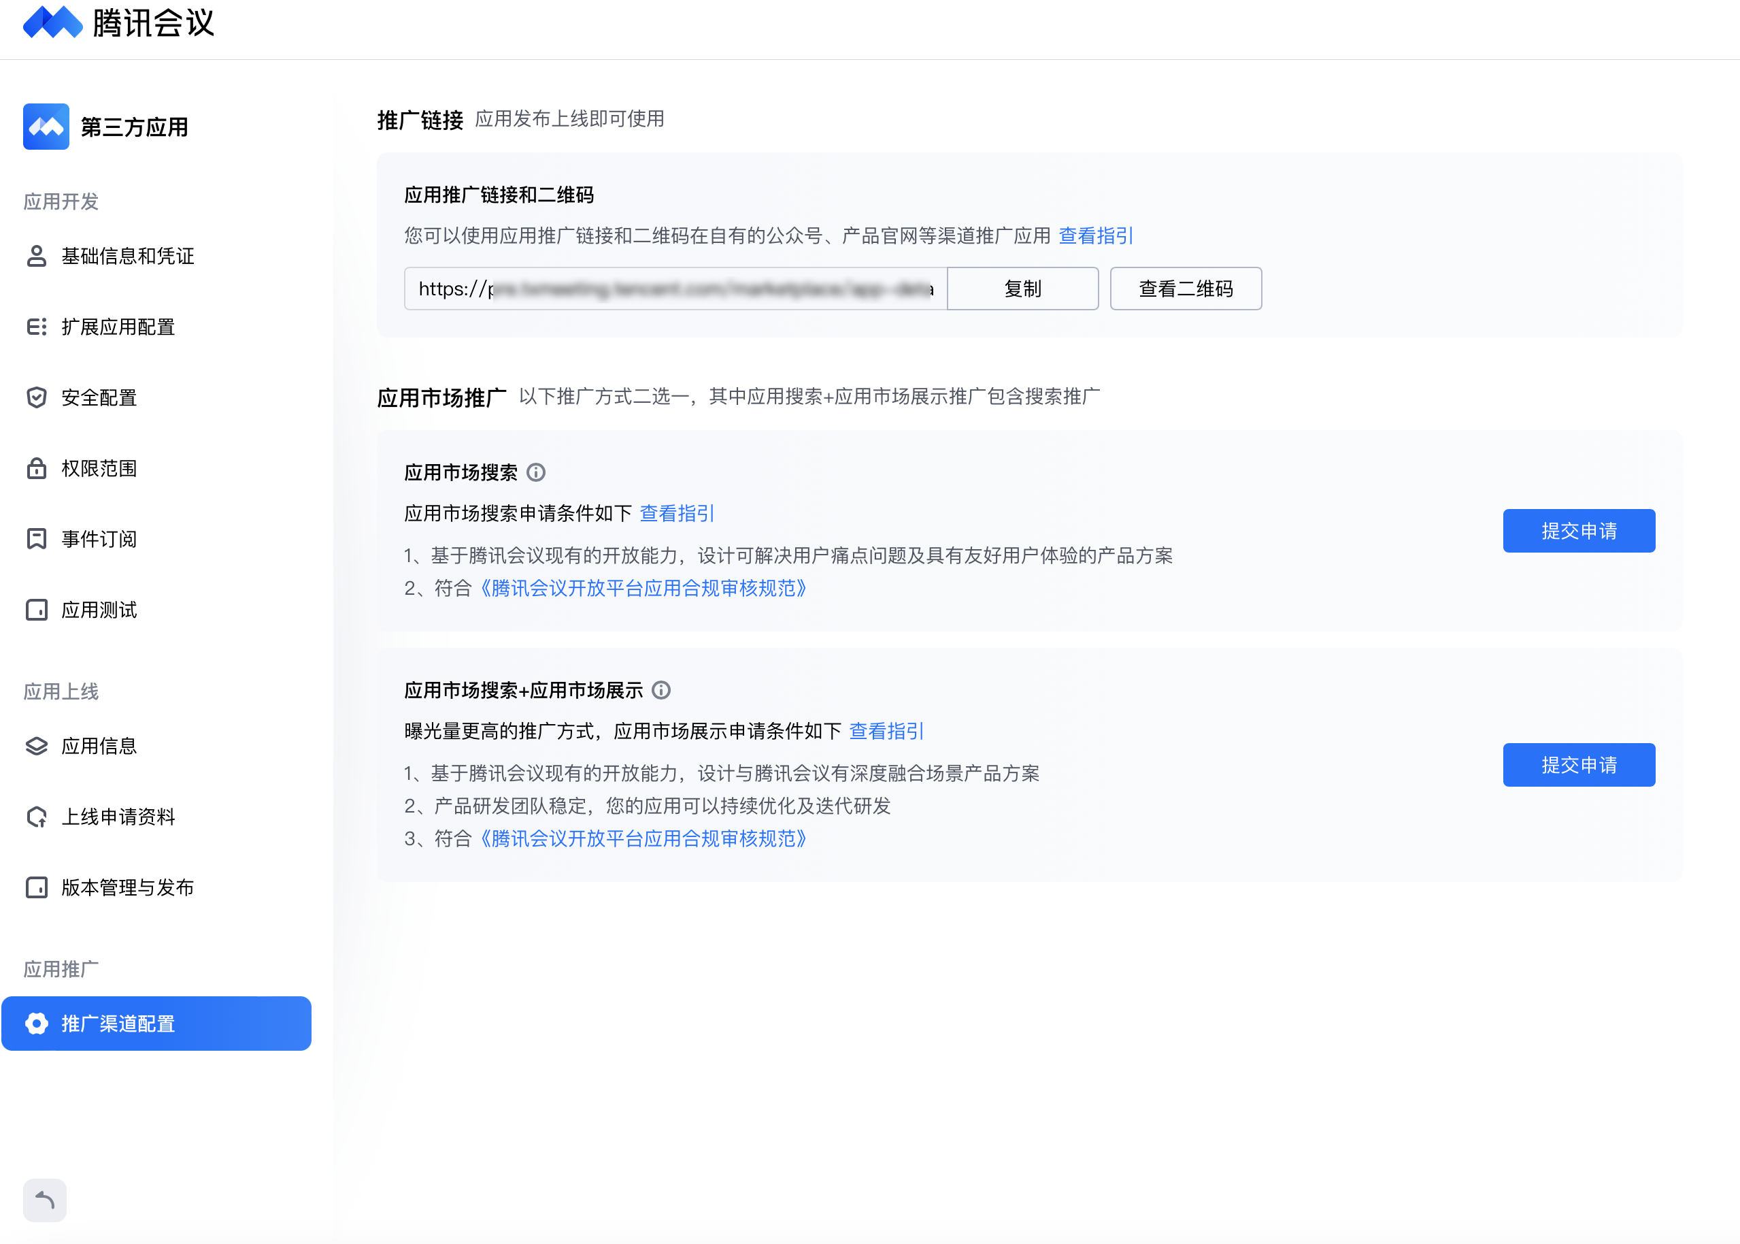Submit application for 应用市场搜索+应用市场展示
The width and height of the screenshot is (1740, 1244).
click(1579, 764)
